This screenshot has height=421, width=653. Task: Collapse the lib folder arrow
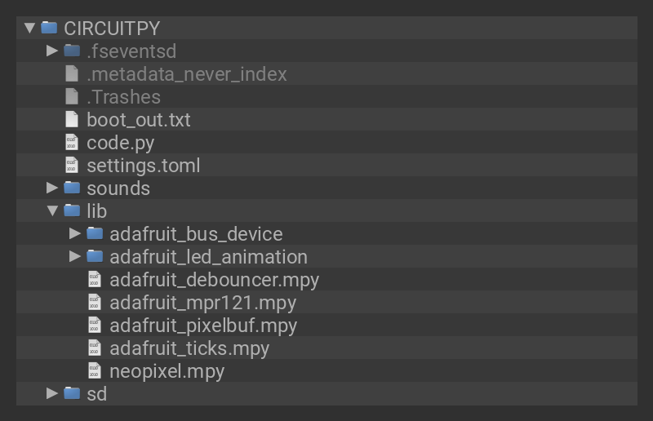pos(52,211)
